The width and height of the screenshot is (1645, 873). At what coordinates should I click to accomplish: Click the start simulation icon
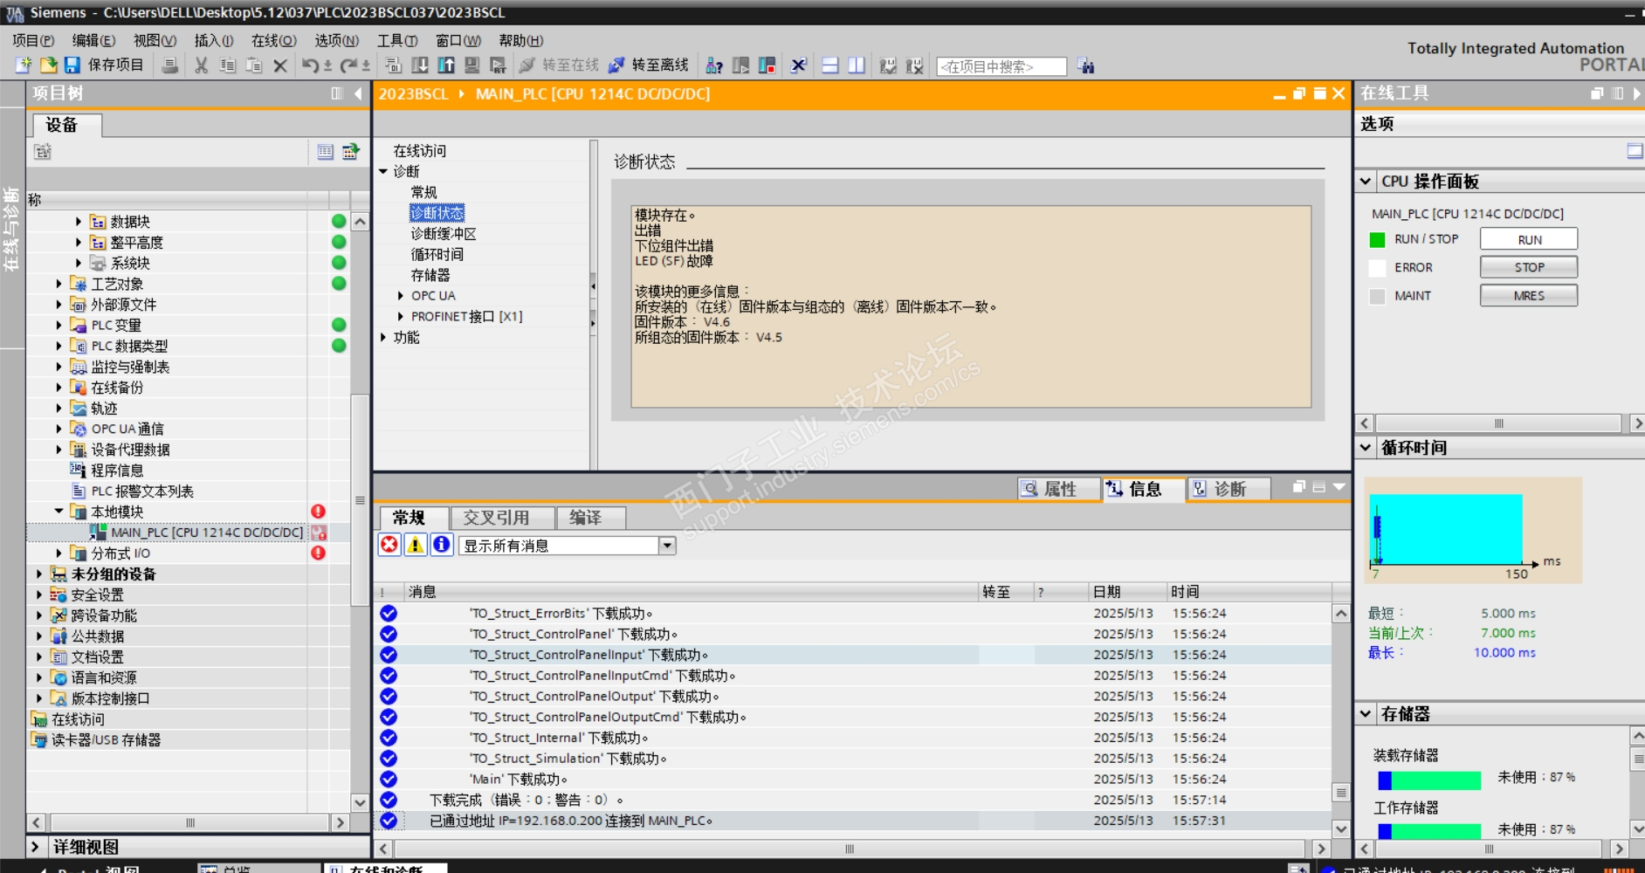(x=472, y=65)
